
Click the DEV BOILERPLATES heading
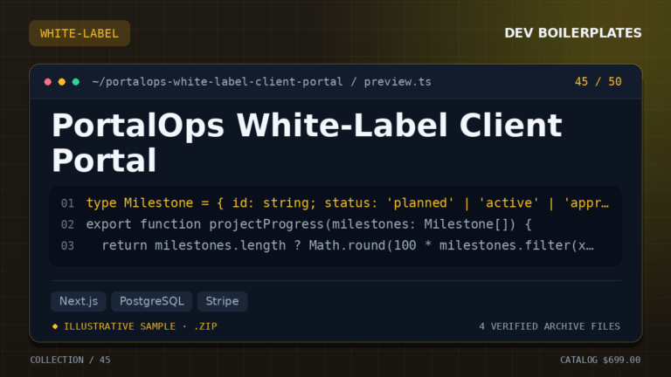pyautogui.click(x=572, y=33)
